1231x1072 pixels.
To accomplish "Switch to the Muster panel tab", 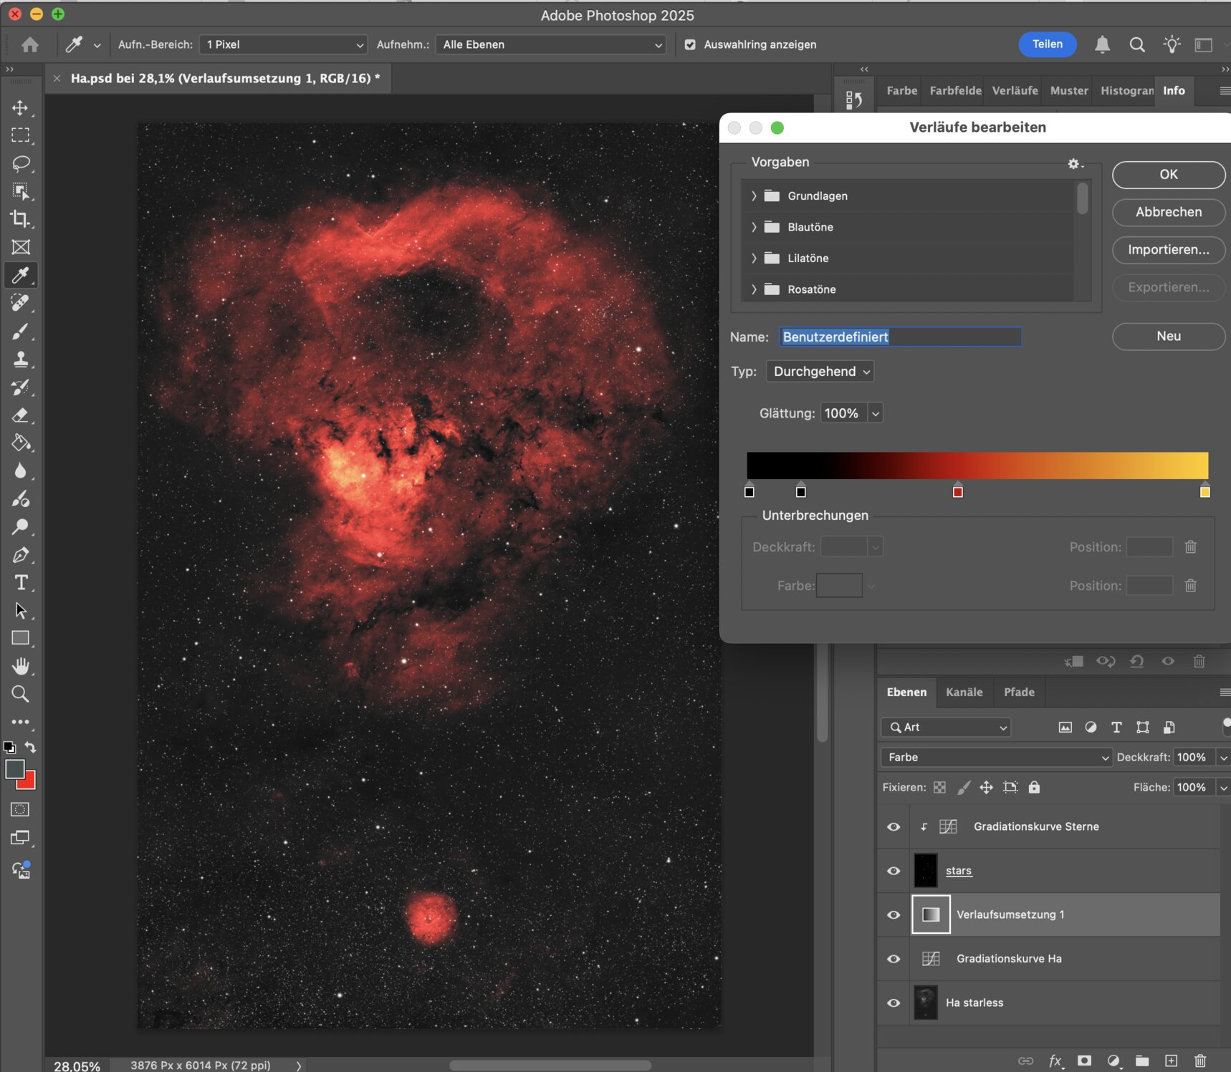I will (1069, 90).
